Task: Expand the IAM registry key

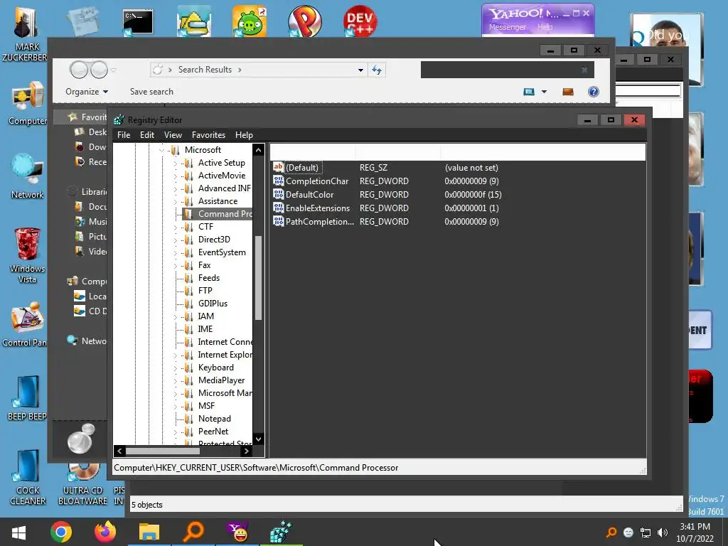Action: pos(175,316)
